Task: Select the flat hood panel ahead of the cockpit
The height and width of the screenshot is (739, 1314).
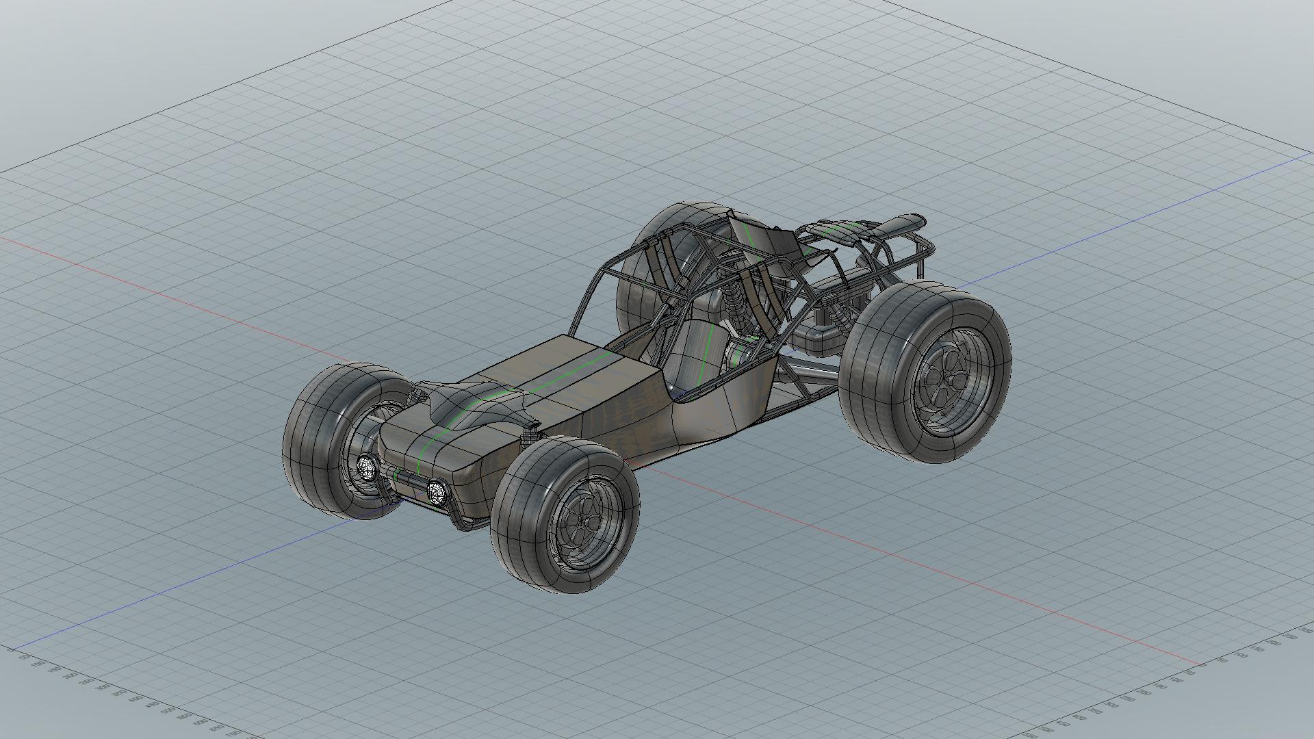Action: click(x=561, y=373)
